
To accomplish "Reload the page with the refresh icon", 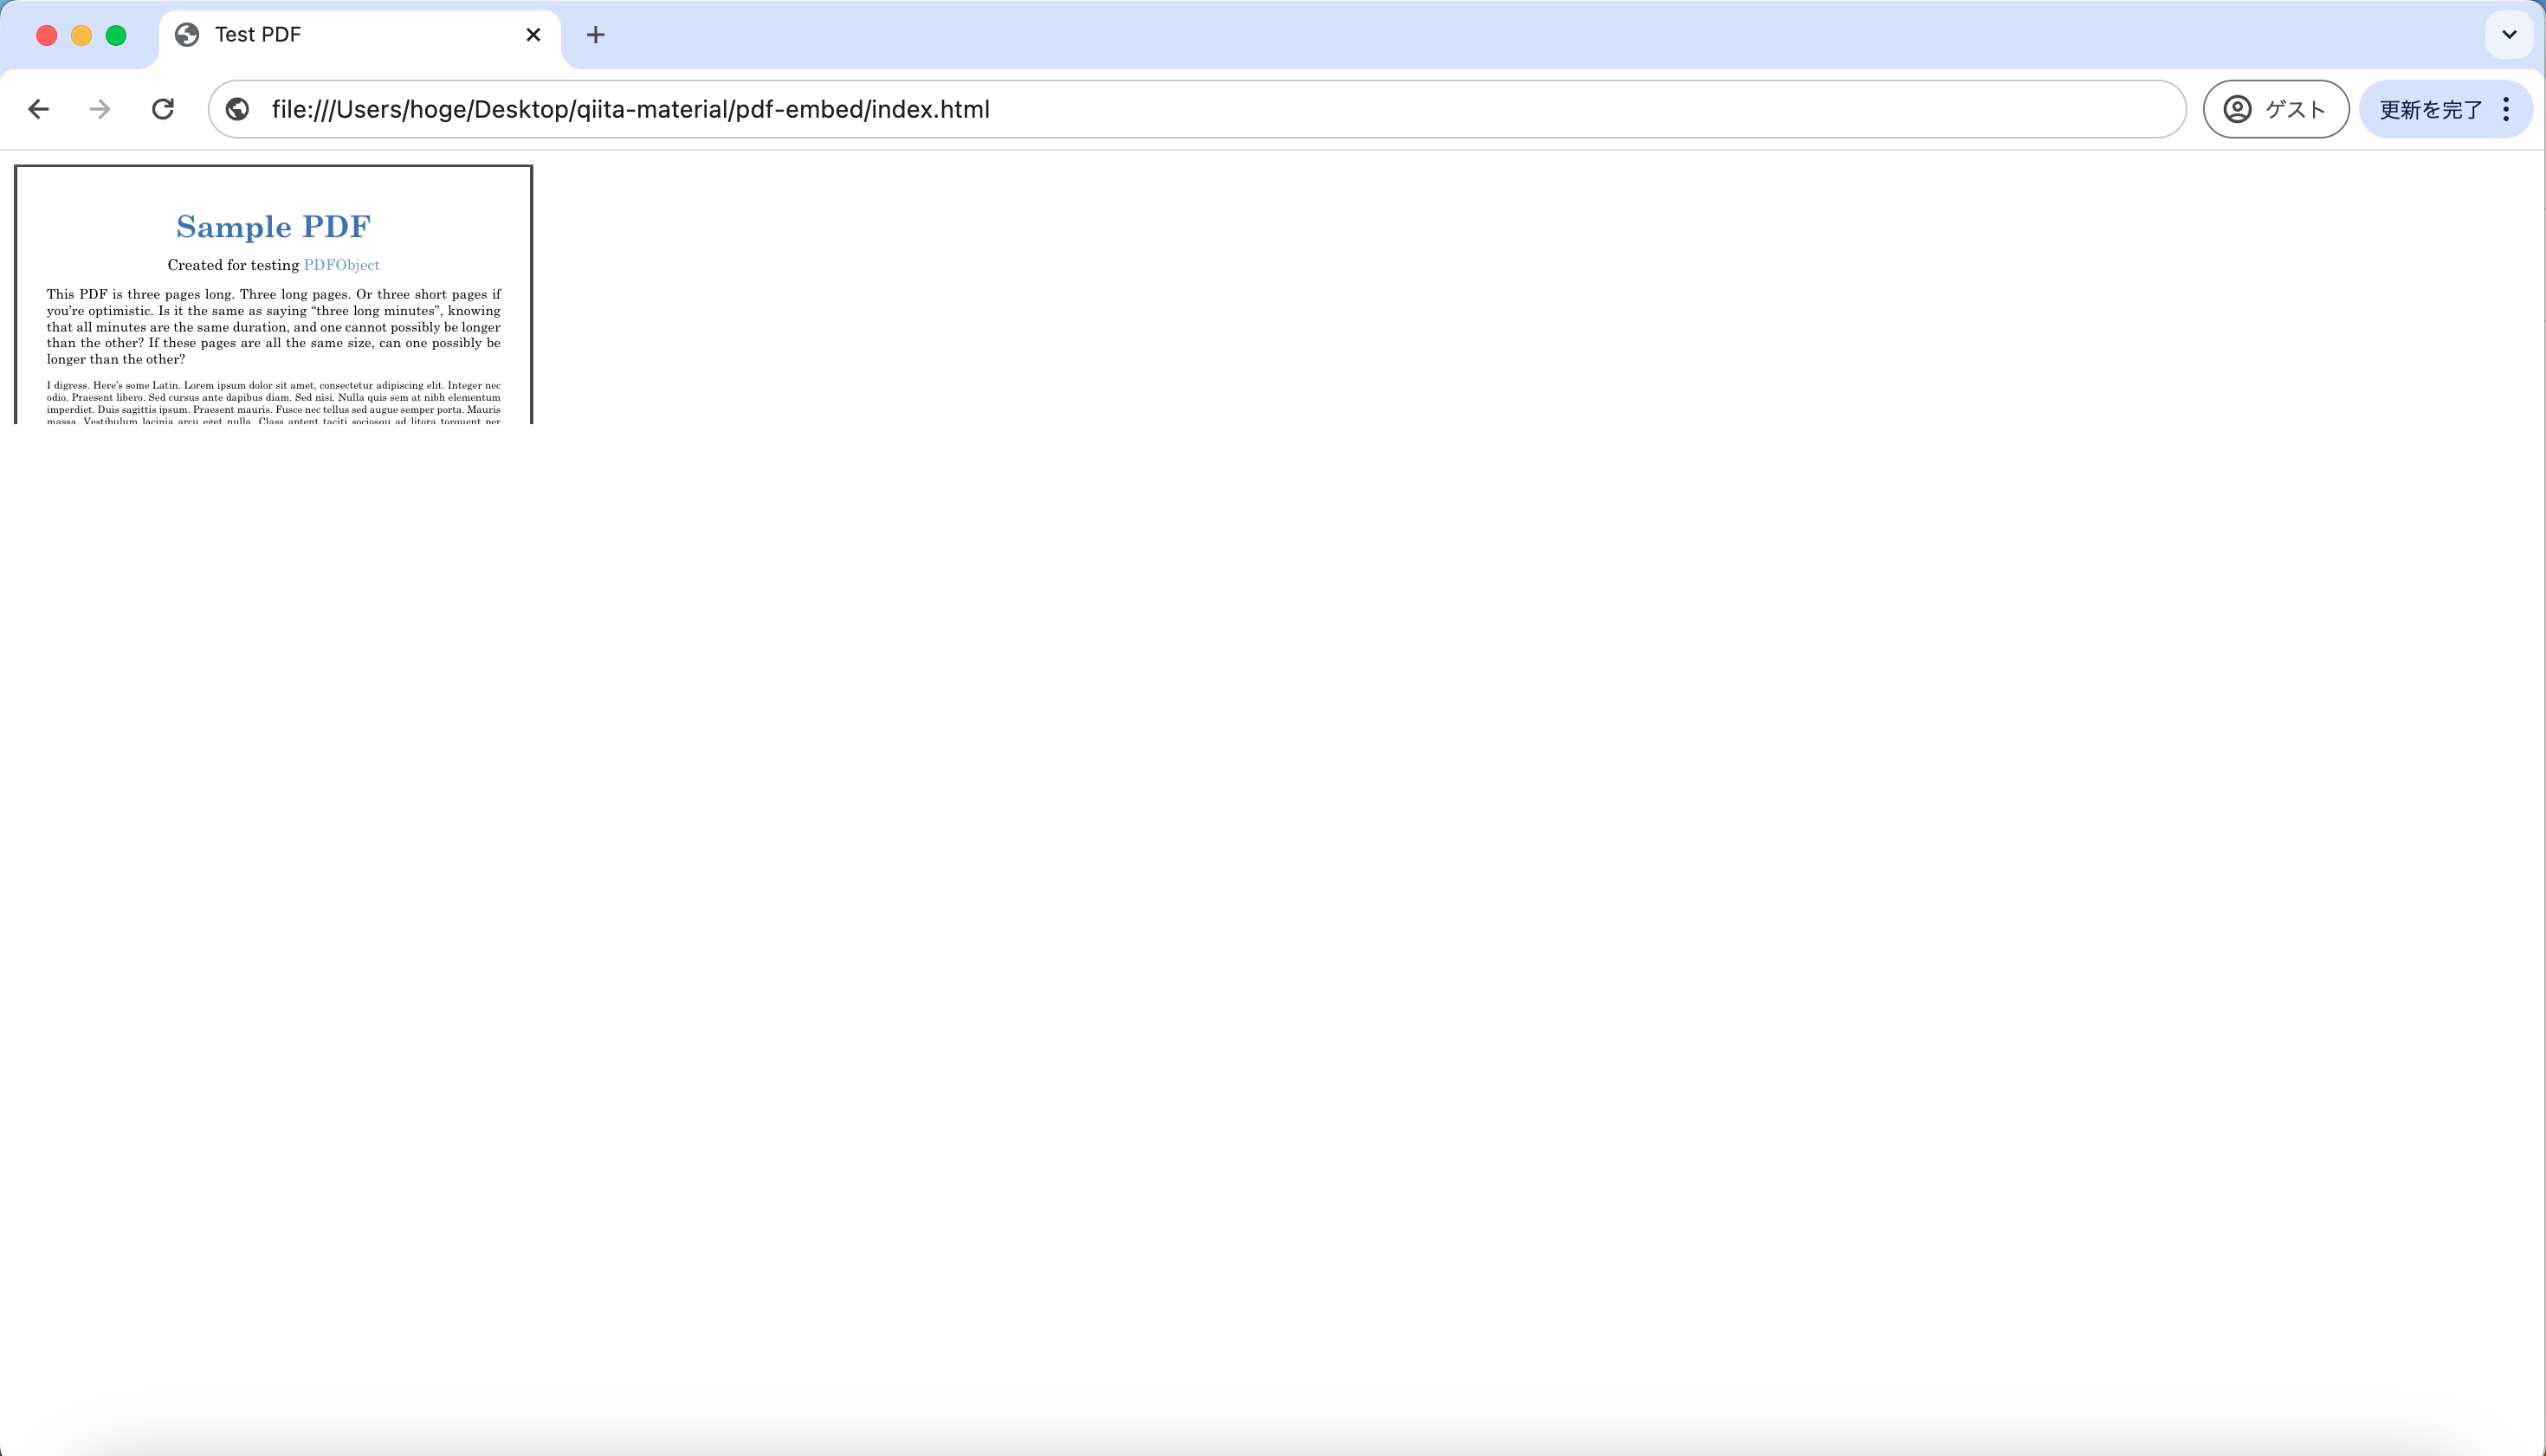I will [x=163, y=109].
